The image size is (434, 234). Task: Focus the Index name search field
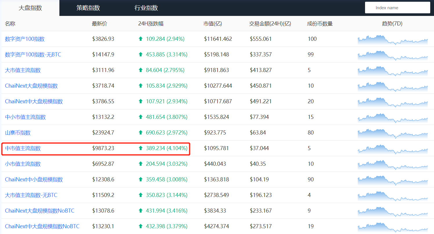click(x=397, y=8)
